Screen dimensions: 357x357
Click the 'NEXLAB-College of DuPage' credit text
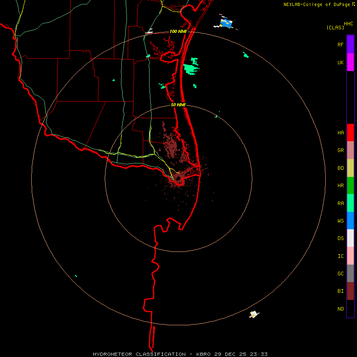[317, 4]
